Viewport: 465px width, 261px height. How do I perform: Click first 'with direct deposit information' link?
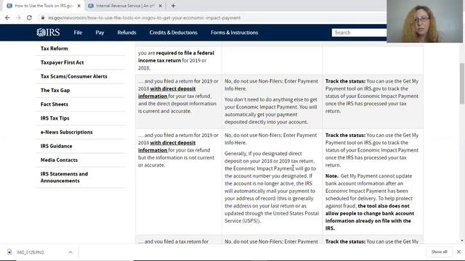[x=167, y=92]
